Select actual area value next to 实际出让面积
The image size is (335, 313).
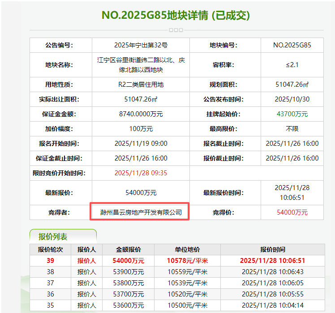click(x=141, y=99)
